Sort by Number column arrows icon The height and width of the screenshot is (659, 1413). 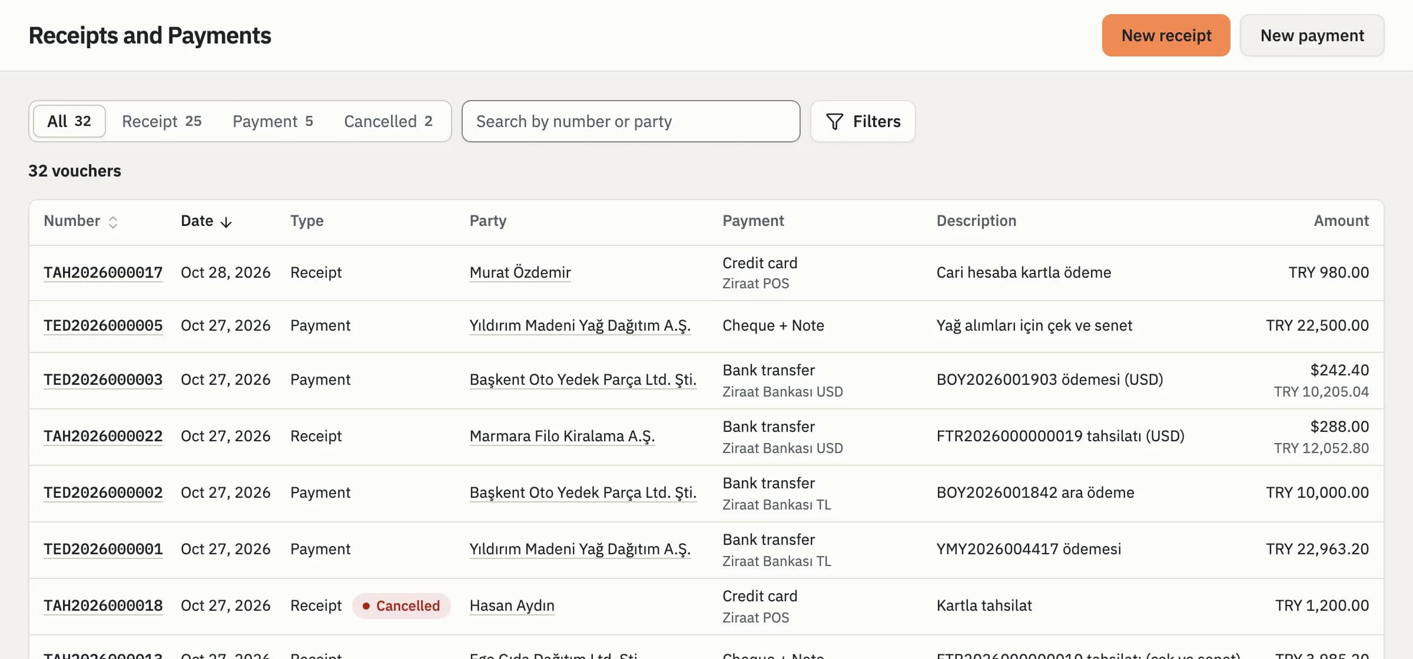113,222
